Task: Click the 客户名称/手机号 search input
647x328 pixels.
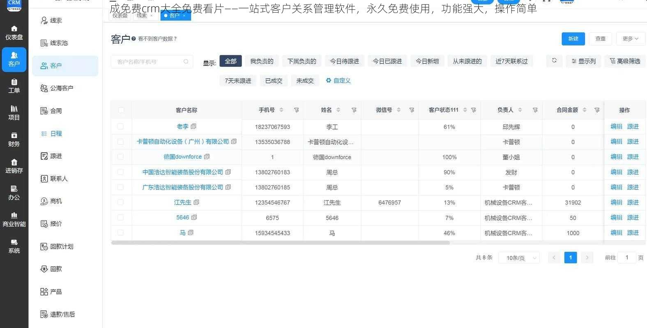Action: pos(152,61)
